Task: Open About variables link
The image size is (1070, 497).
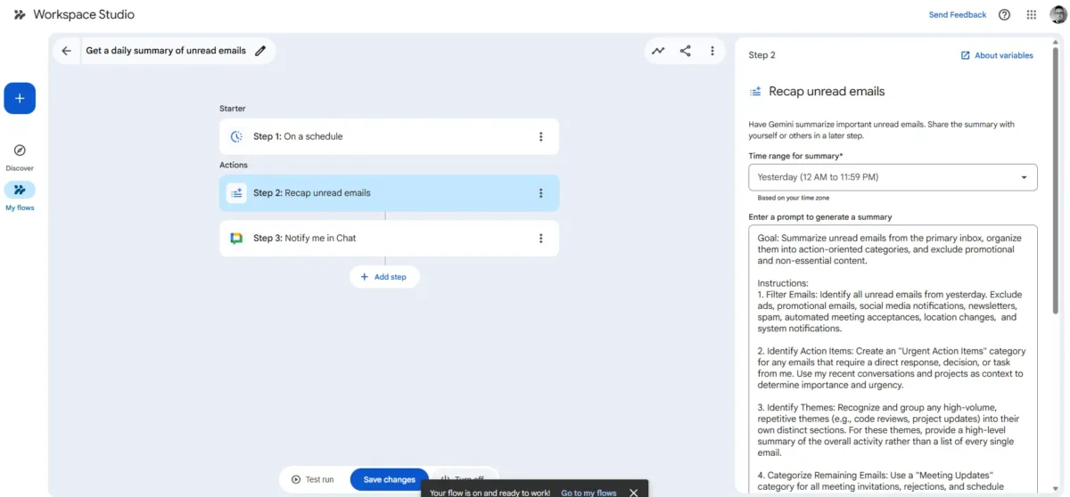Action: coord(997,55)
